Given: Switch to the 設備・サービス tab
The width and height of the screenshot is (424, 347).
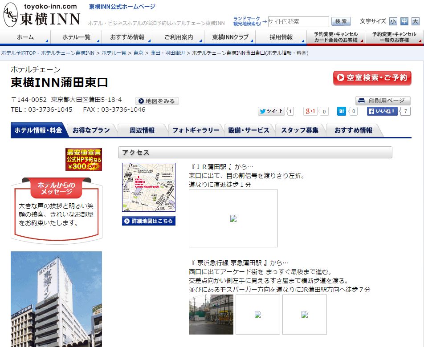Looking at the screenshot, I should (249, 130).
